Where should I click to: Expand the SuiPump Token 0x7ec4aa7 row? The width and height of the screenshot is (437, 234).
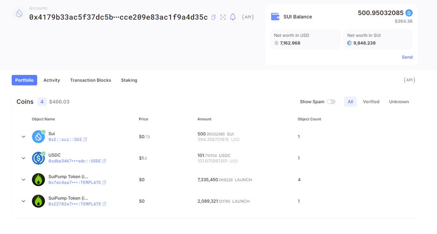click(x=23, y=180)
